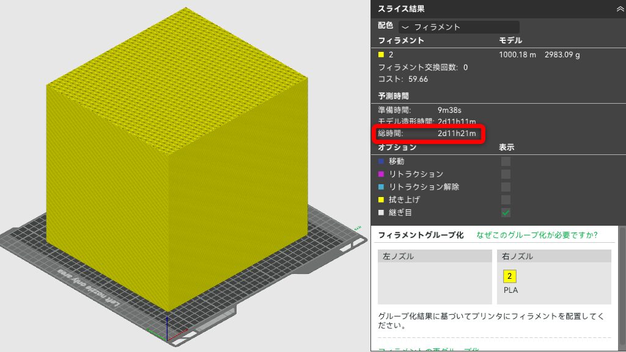This screenshot has width=626, height=352.
Task: Click the filament length 1000.18 m
Action: coord(517,54)
